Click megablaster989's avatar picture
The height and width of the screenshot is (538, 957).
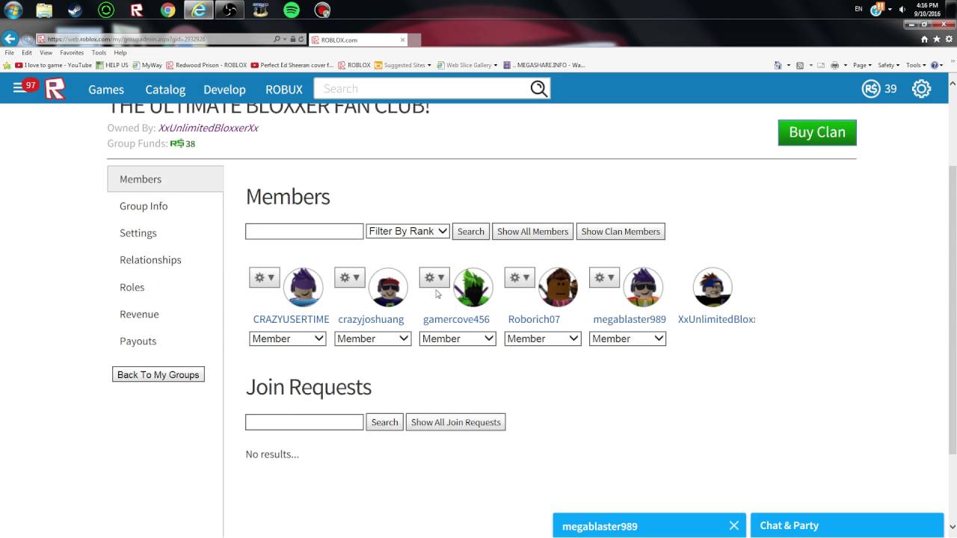pyautogui.click(x=643, y=287)
